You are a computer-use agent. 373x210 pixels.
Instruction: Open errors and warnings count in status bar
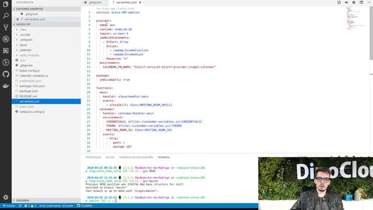pyautogui.click(x=30, y=206)
